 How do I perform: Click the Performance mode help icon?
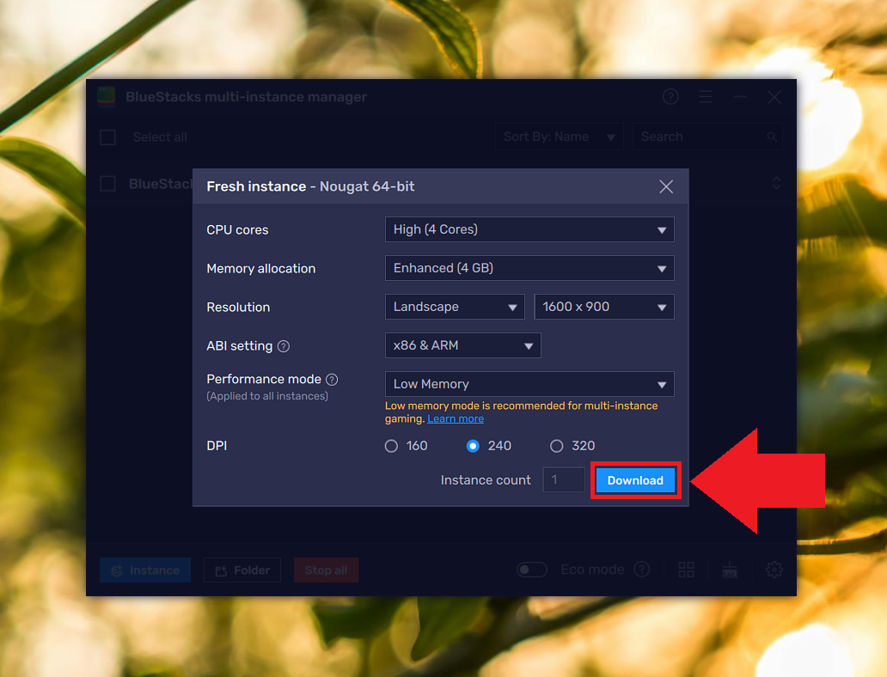pos(333,378)
